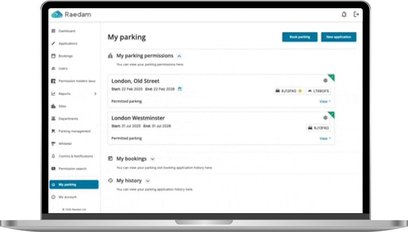Viewport: 408px width, 232px height.
Task: Open View dropdown for London Westminster
Action: point(325,139)
